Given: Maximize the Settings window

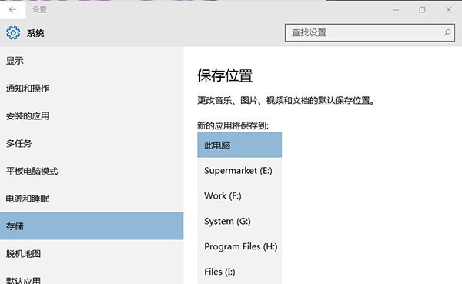Looking at the screenshot, I should [422, 10].
